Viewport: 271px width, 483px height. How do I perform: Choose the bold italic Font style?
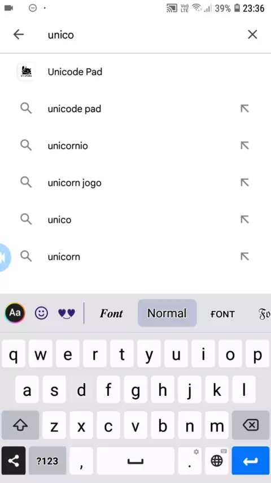point(111,313)
